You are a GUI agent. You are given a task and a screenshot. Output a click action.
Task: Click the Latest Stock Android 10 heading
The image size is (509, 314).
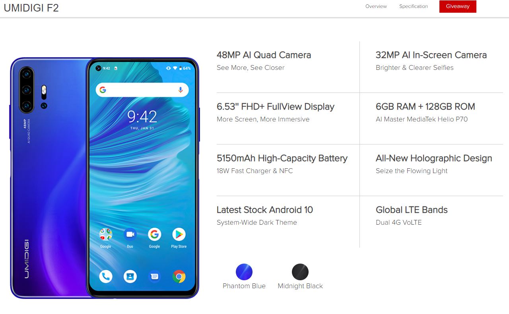tap(265, 210)
